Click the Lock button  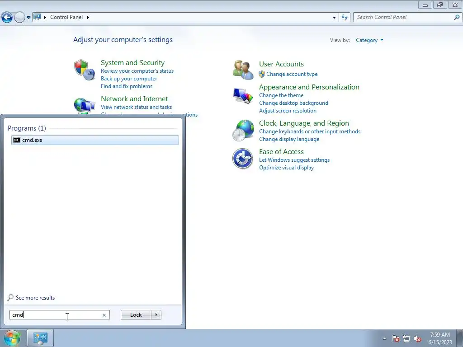click(136, 315)
